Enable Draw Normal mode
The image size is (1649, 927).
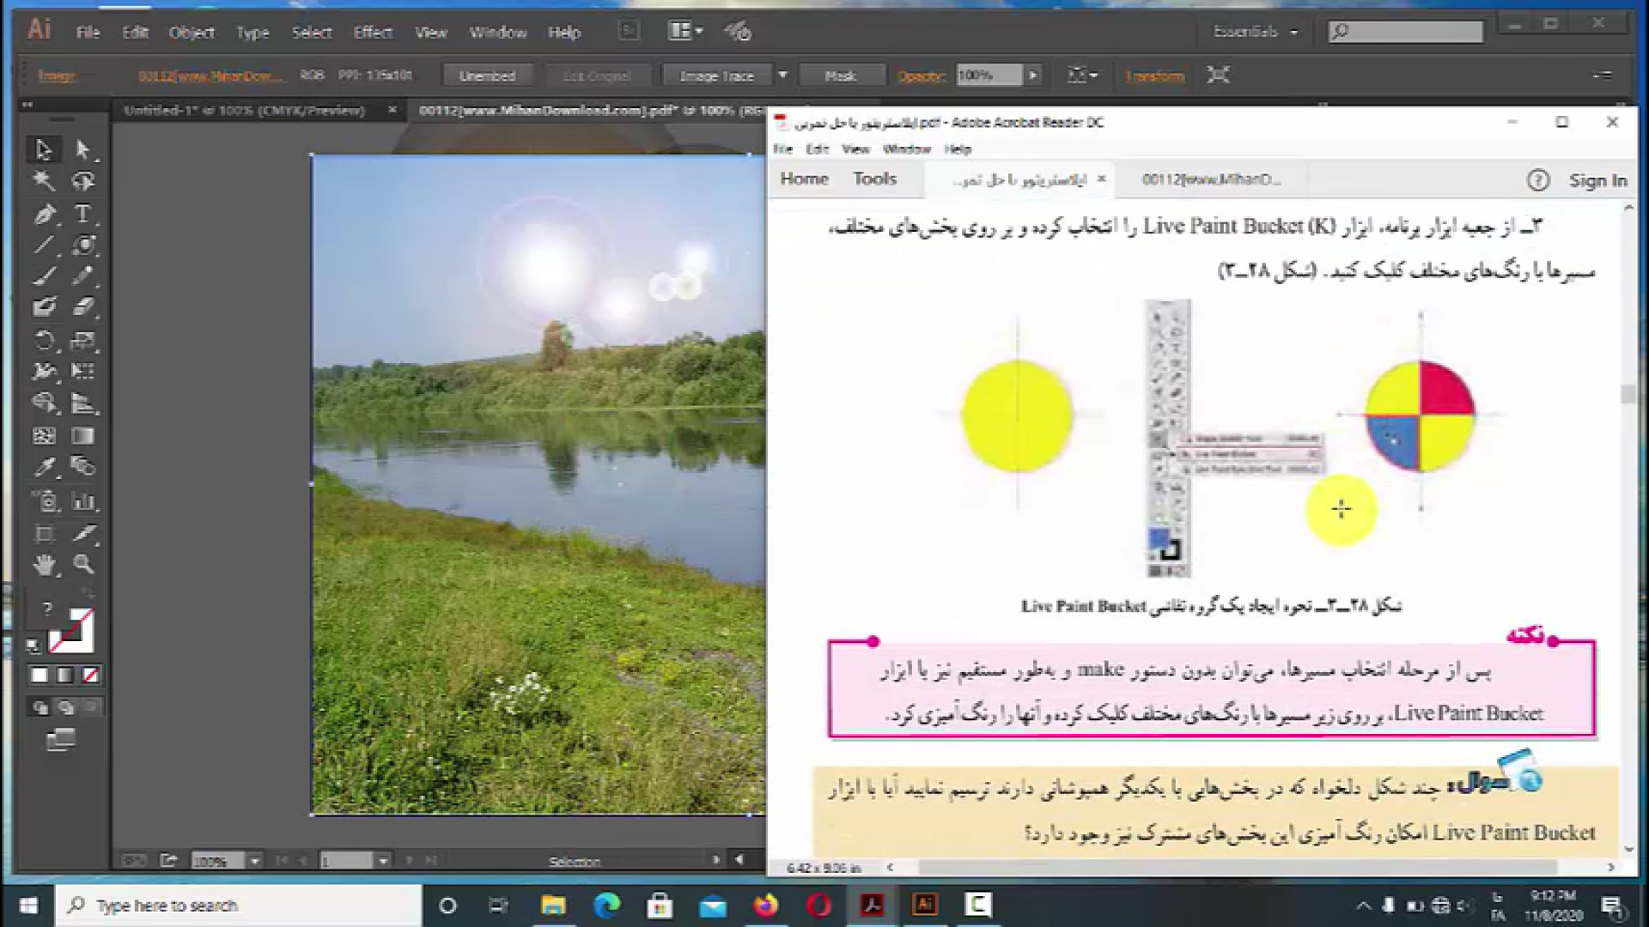pyautogui.click(x=40, y=708)
